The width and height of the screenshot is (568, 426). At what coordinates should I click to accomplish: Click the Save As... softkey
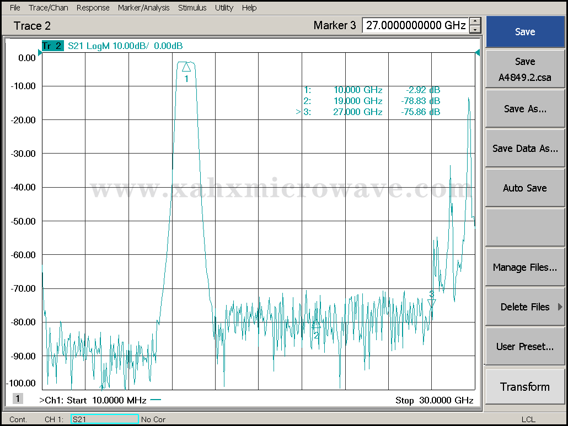pos(525,109)
